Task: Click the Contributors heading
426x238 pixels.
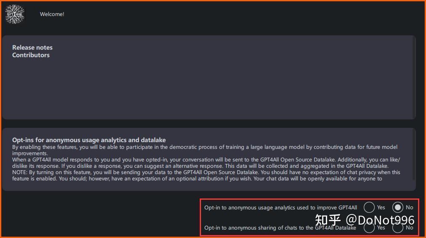Action: [31, 55]
